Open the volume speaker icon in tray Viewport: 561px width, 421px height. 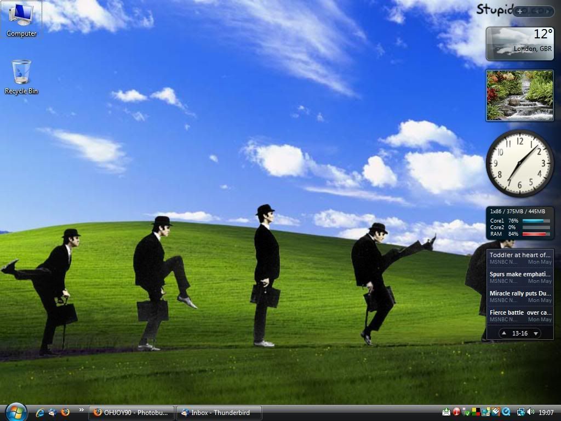(530, 412)
